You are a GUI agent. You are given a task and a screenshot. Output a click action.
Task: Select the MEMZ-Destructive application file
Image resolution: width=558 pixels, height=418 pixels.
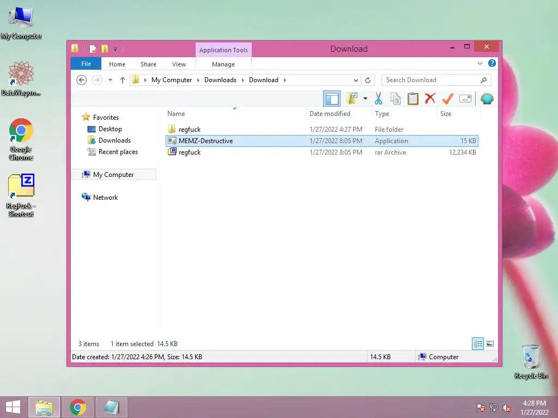click(322, 141)
